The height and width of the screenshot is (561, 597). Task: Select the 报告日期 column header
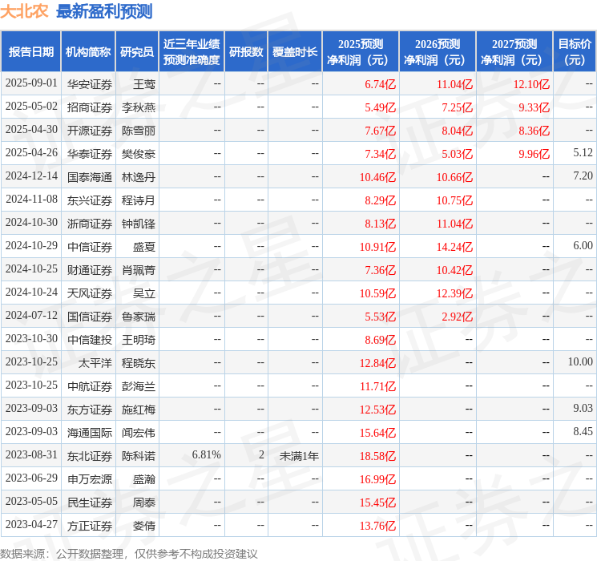click(31, 51)
